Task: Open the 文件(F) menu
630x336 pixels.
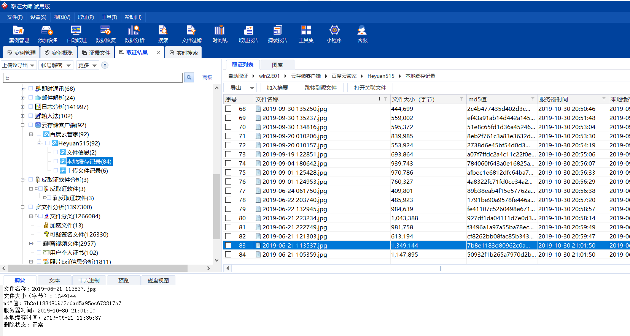Action: tap(15, 17)
